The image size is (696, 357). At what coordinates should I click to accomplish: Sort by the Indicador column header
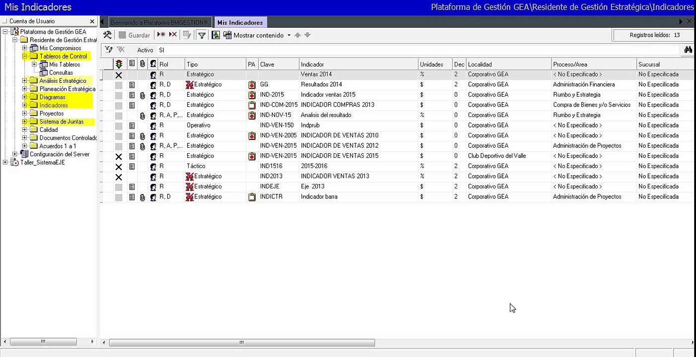(358, 64)
